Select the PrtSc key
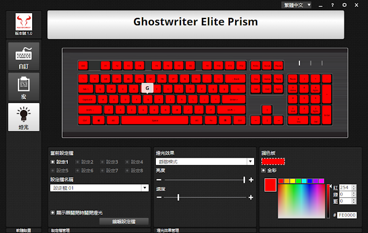This screenshot has width=368, height=233. pos(255,66)
